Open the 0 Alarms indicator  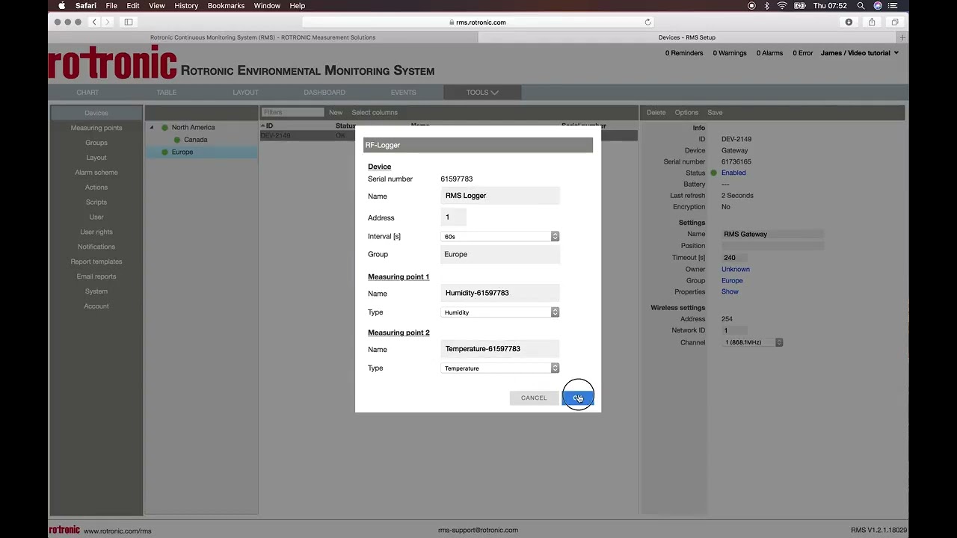tap(769, 53)
